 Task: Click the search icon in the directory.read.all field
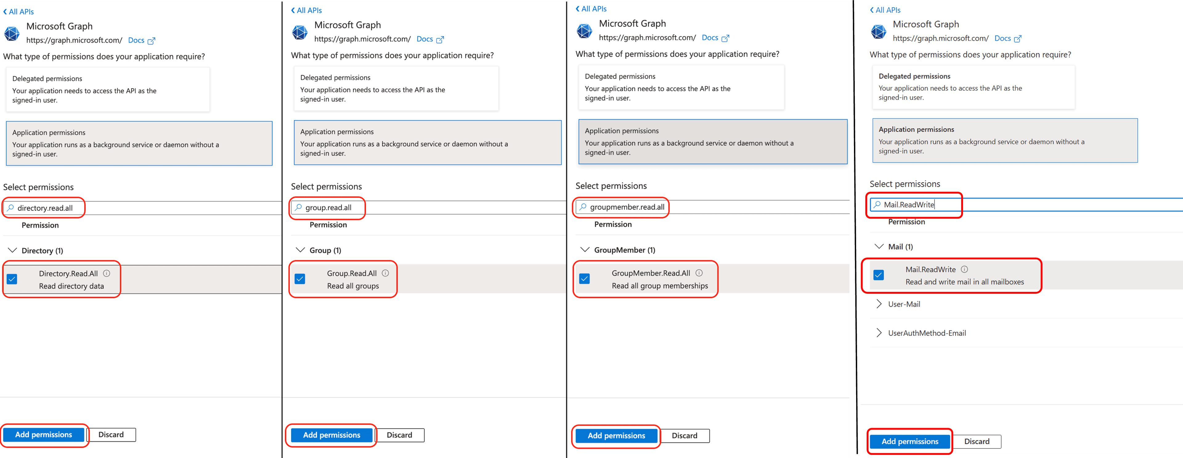point(10,208)
